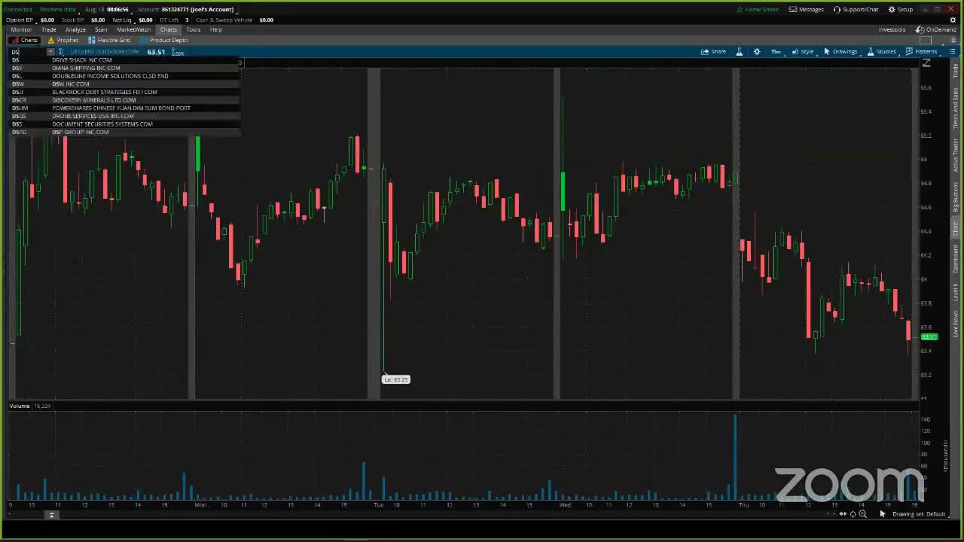This screenshot has height=542, width=964.
Task: Click the expand arrows icon below the time axis
Action: [x=51, y=515]
